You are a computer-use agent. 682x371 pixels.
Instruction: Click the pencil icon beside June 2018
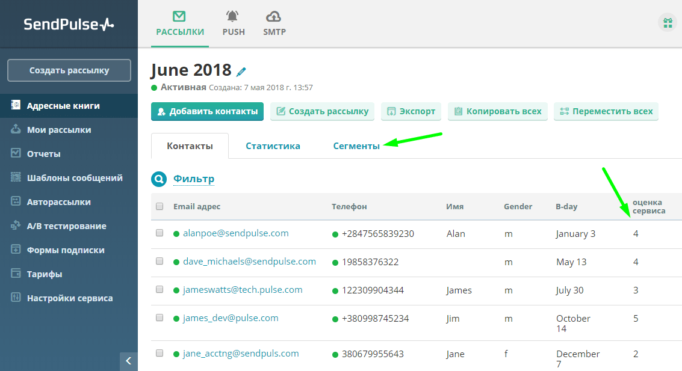point(241,71)
